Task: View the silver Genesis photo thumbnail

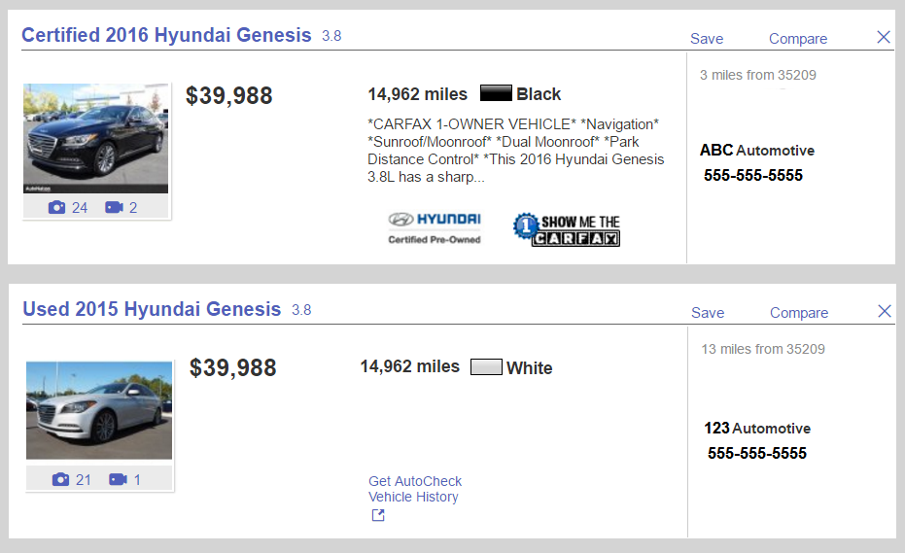Action: [x=99, y=410]
